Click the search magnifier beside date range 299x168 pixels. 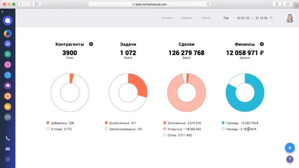(271, 18)
